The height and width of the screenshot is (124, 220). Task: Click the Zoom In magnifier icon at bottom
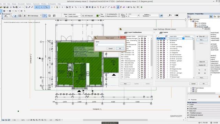[34, 120]
